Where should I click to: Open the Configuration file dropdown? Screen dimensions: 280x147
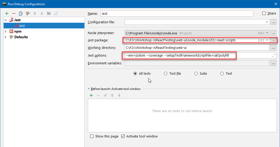point(267,22)
